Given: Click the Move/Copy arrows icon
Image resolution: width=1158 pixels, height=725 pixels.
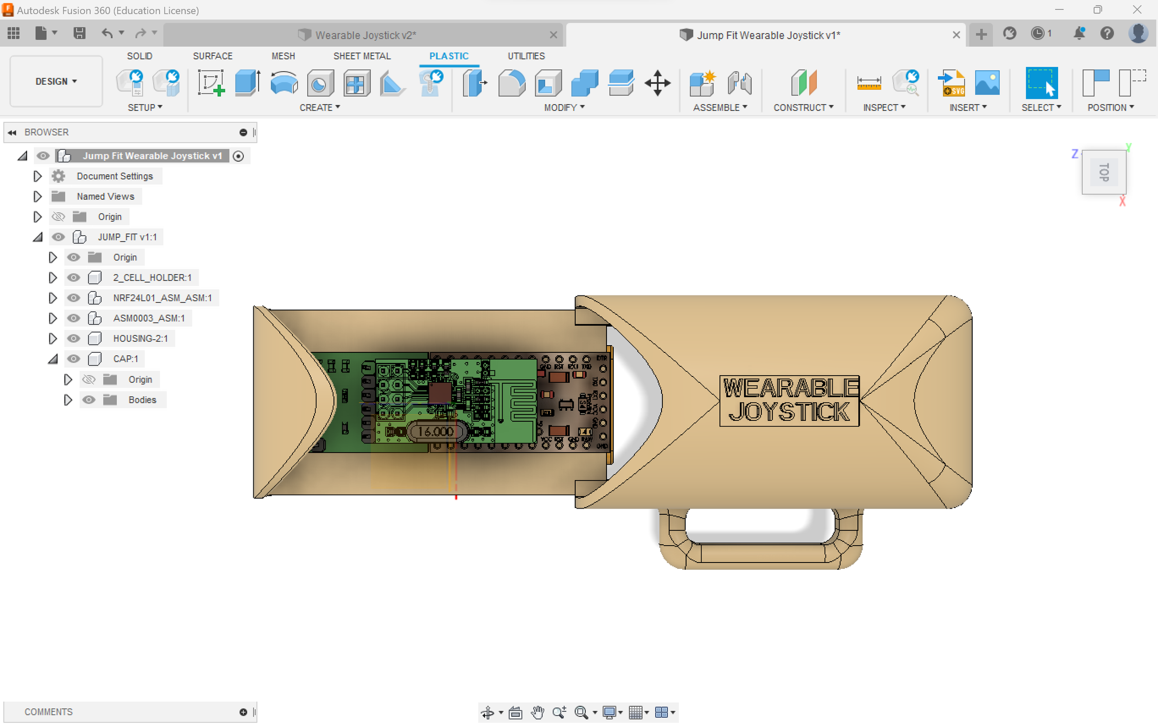Looking at the screenshot, I should click(657, 82).
